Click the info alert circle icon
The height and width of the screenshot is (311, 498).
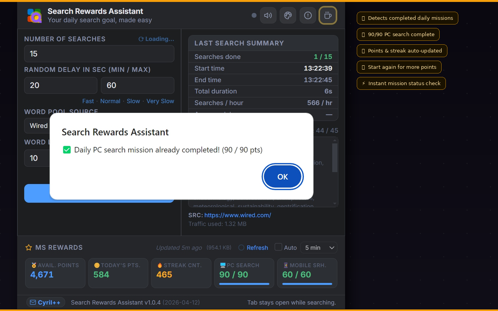[308, 16]
